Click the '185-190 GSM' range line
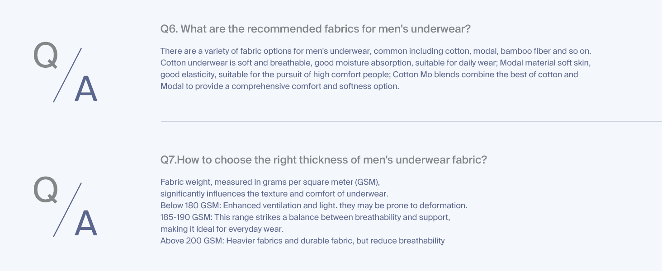This screenshot has width=662, height=271. (x=305, y=217)
